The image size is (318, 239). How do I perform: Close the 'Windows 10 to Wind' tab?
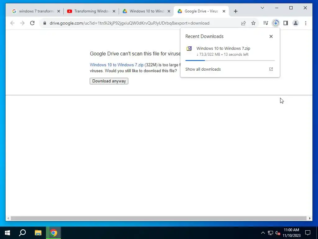click(169, 11)
